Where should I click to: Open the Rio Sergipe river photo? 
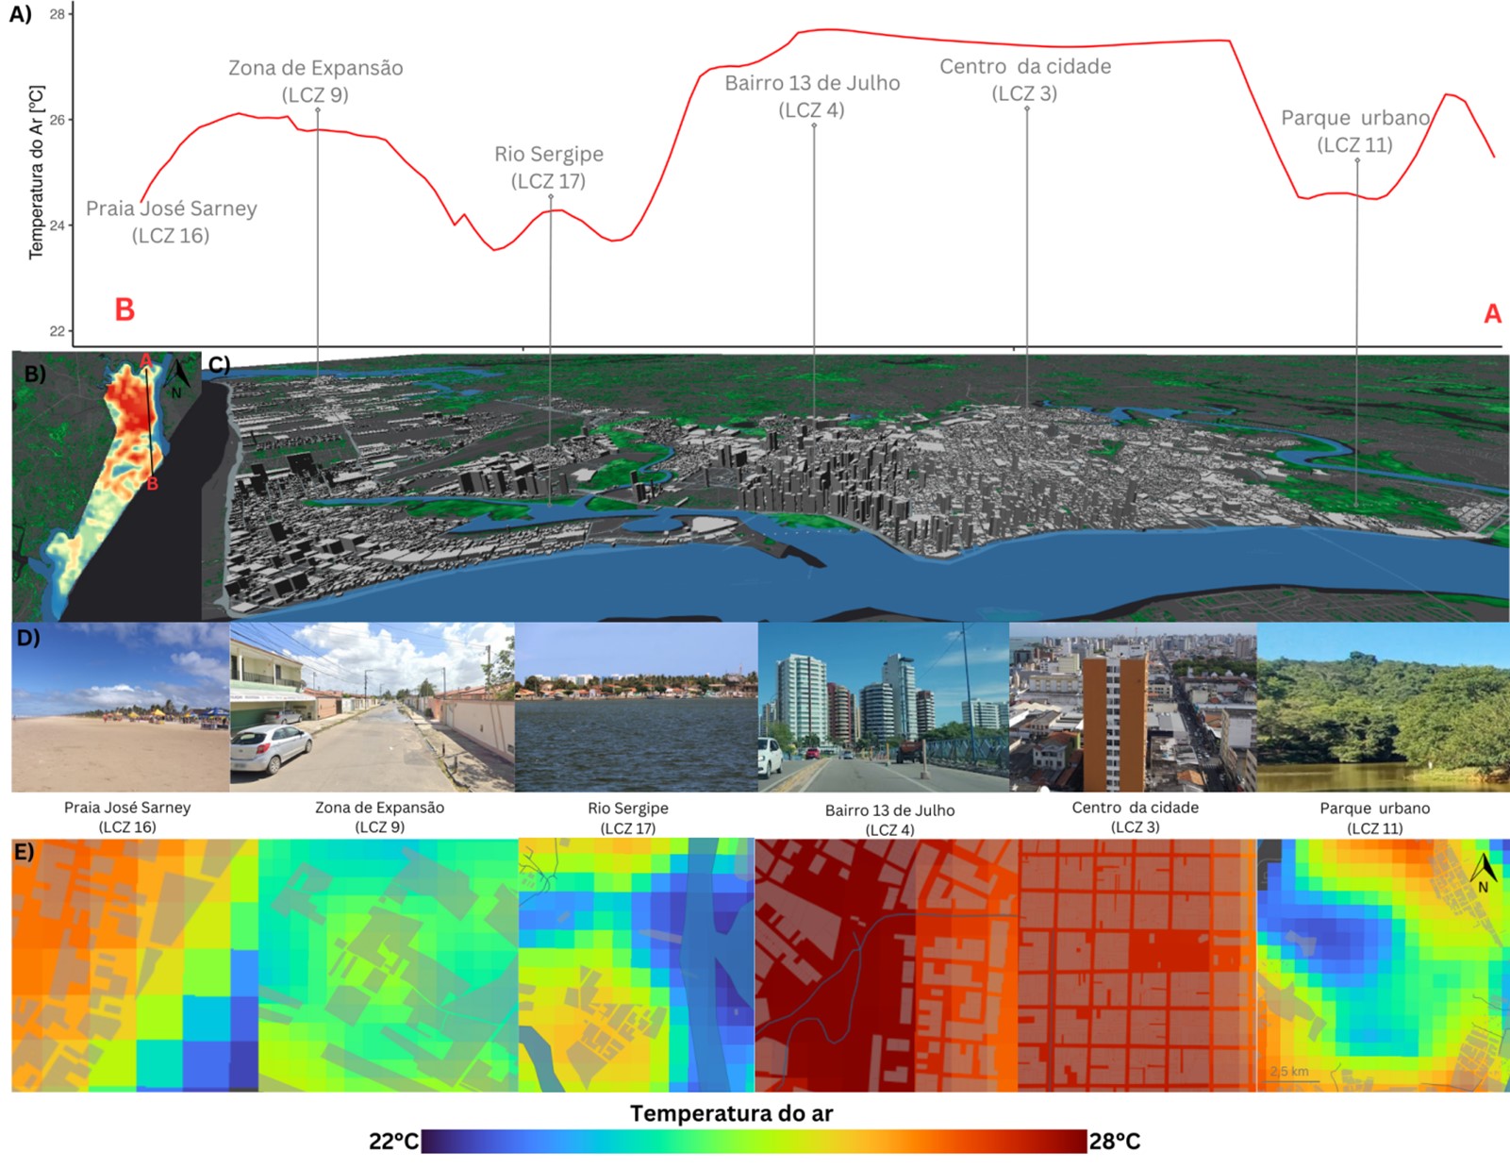pyautogui.click(x=636, y=707)
